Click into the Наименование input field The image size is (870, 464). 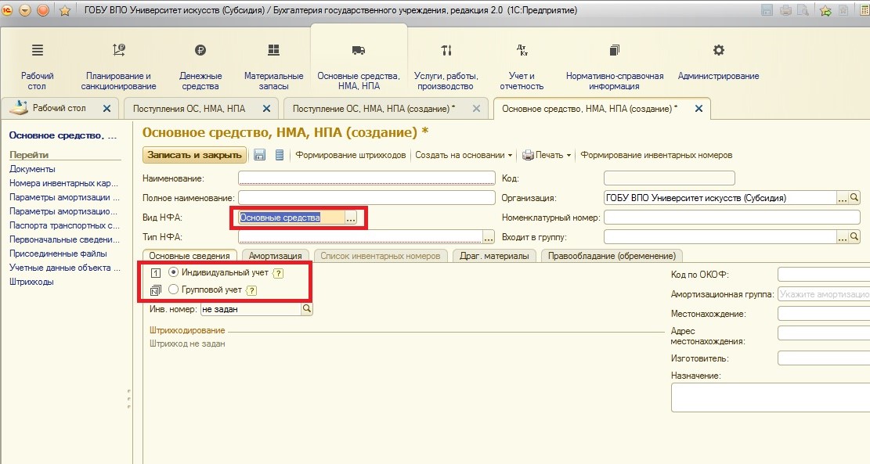click(x=366, y=178)
